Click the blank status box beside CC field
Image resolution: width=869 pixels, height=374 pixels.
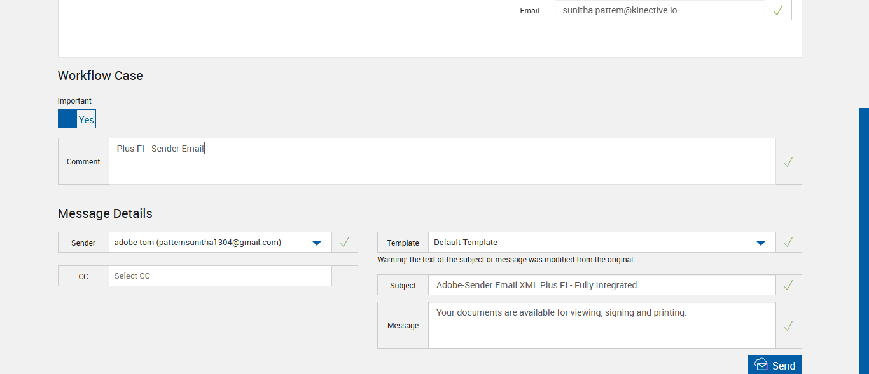[344, 276]
